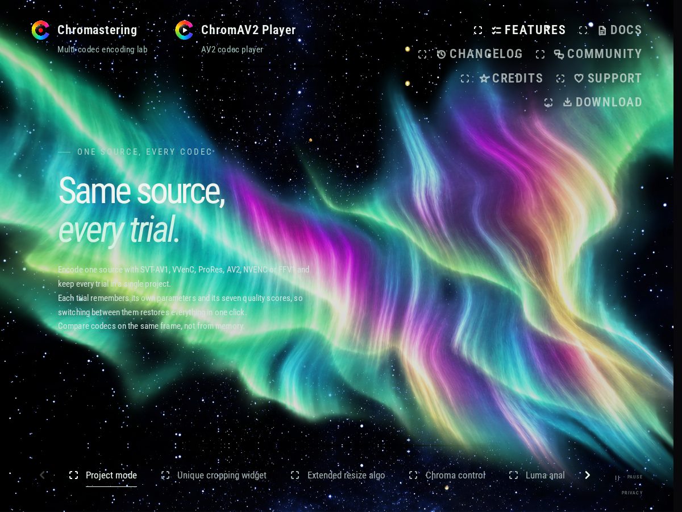Click the sentence starting 'Each trial remembers'
682x512 pixels.
(x=180, y=305)
